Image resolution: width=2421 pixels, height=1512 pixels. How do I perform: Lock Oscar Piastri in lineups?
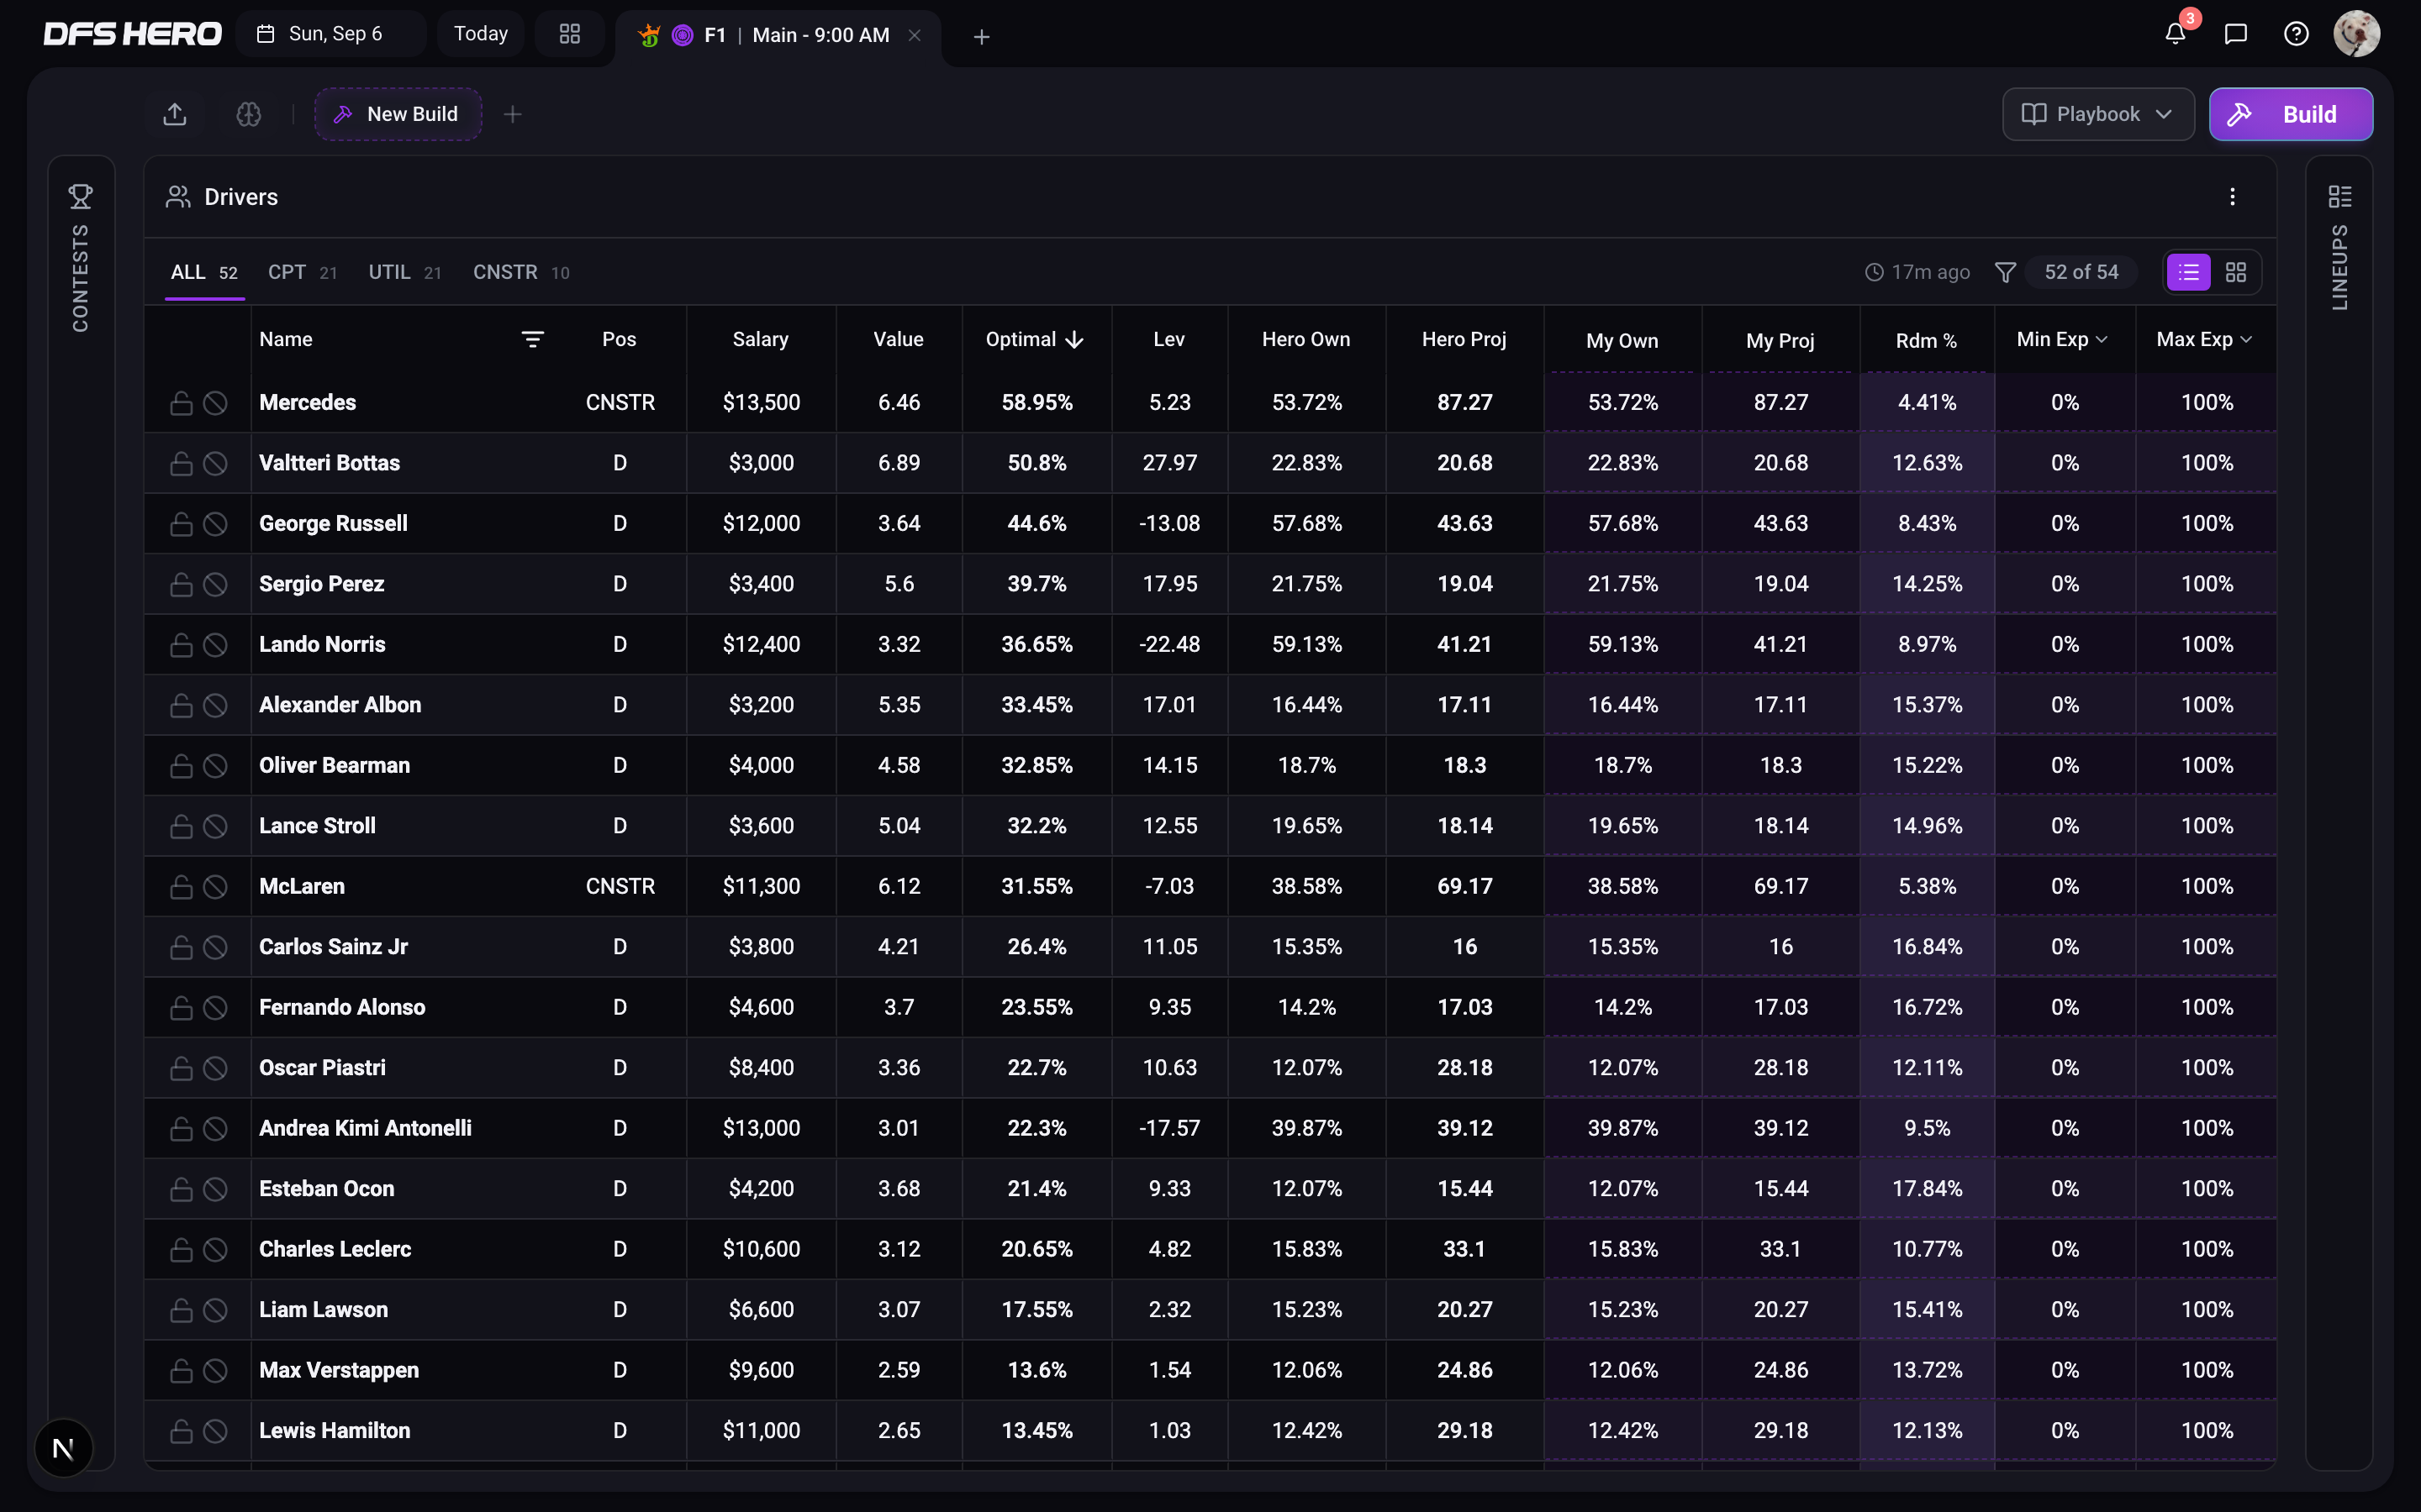coord(181,1068)
